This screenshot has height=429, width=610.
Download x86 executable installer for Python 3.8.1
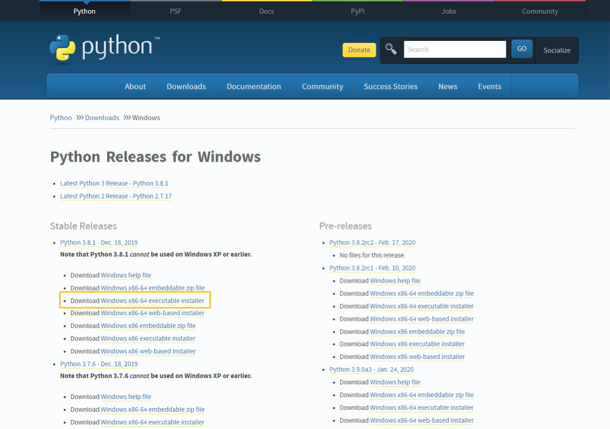point(149,338)
